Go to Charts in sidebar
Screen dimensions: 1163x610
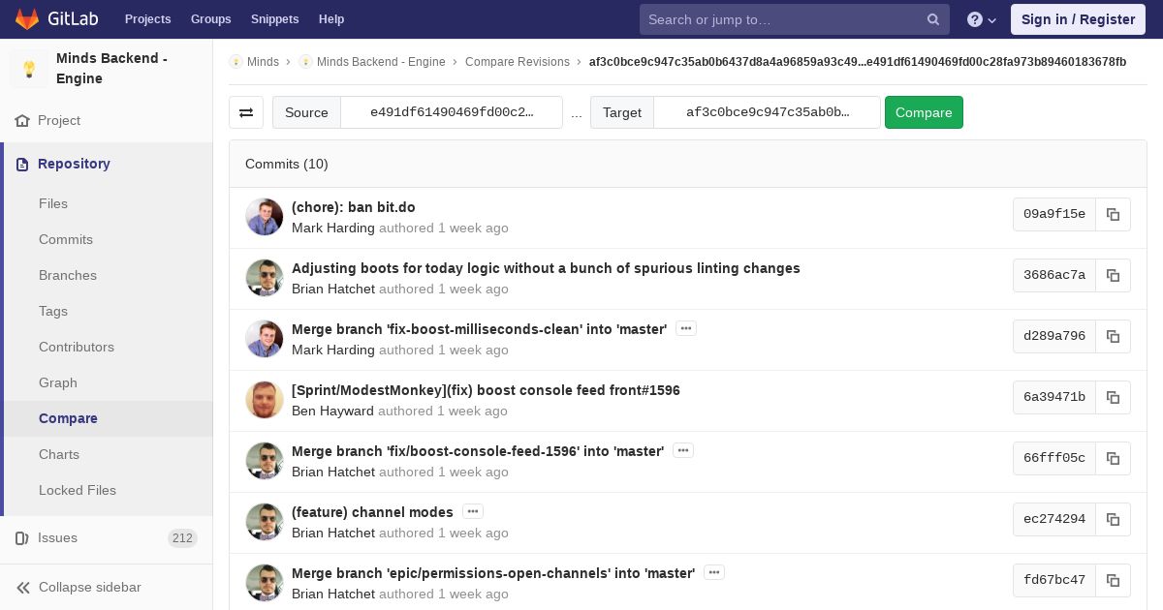tap(59, 455)
